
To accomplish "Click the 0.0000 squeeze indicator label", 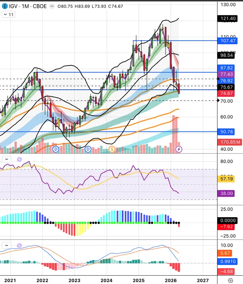I will pos(228,221).
